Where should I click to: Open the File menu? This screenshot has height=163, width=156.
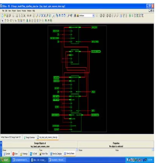(3, 11)
